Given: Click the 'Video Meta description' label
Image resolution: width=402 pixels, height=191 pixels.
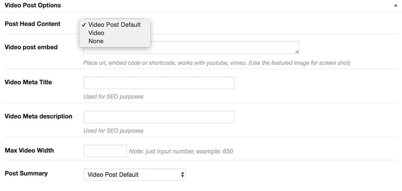Looking at the screenshot, I should [x=38, y=116].
